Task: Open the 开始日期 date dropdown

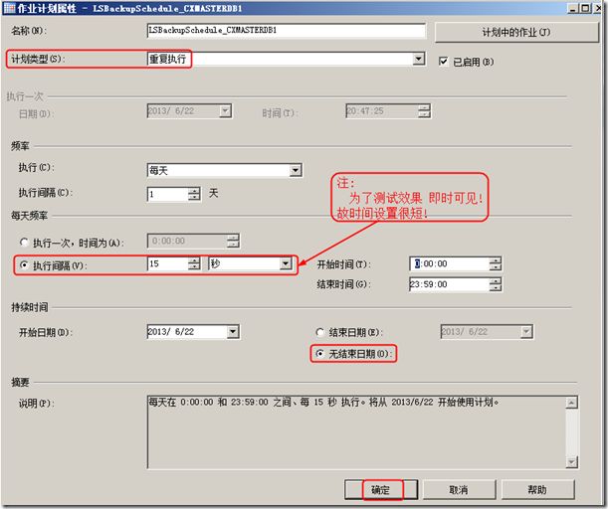Action: click(x=233, y=332)
